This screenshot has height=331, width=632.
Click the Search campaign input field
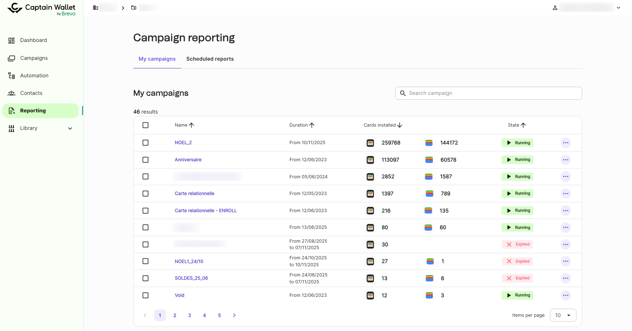click(x=489, y=93)
